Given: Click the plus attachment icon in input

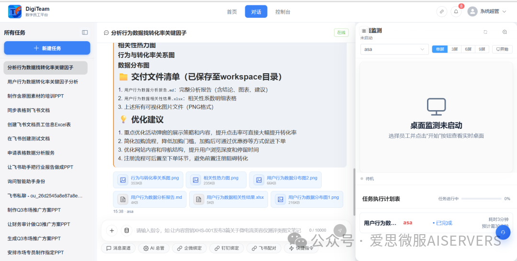Looking at the screenshot, I should click(112, 231).
